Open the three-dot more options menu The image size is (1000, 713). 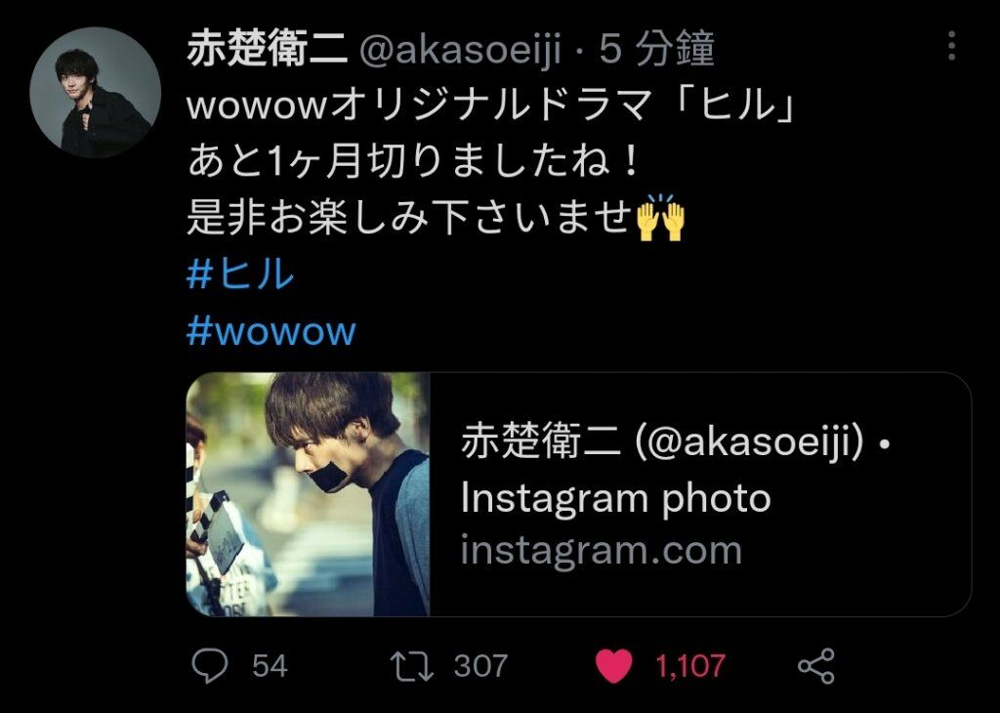click(x=951, y=46)
